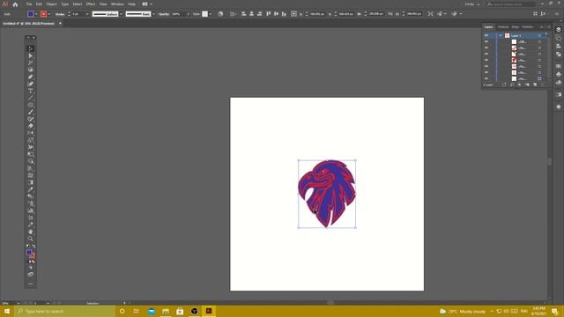Viewport: 564px width, 317px height.
Task: Select the Hand tool
Action: 31,232
